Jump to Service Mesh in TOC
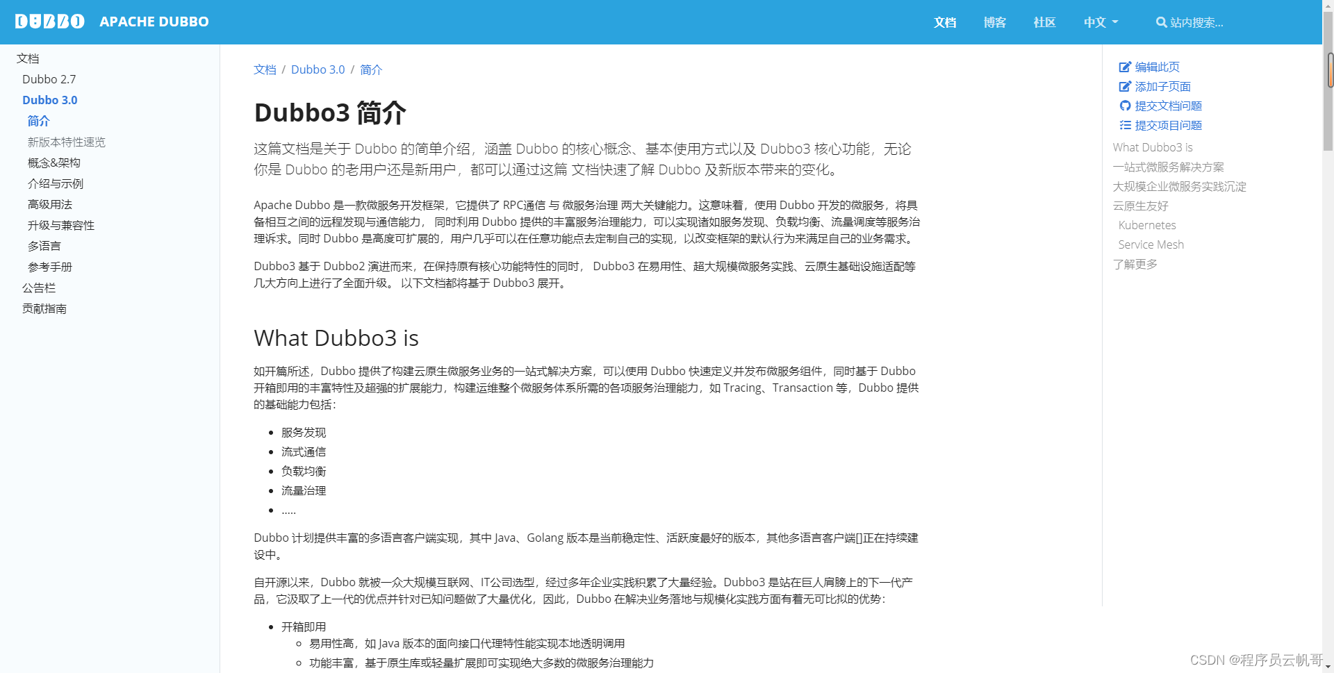The width and height of the screenshot is (1334, 673). pyautogui.click(x=1151, y=244)
